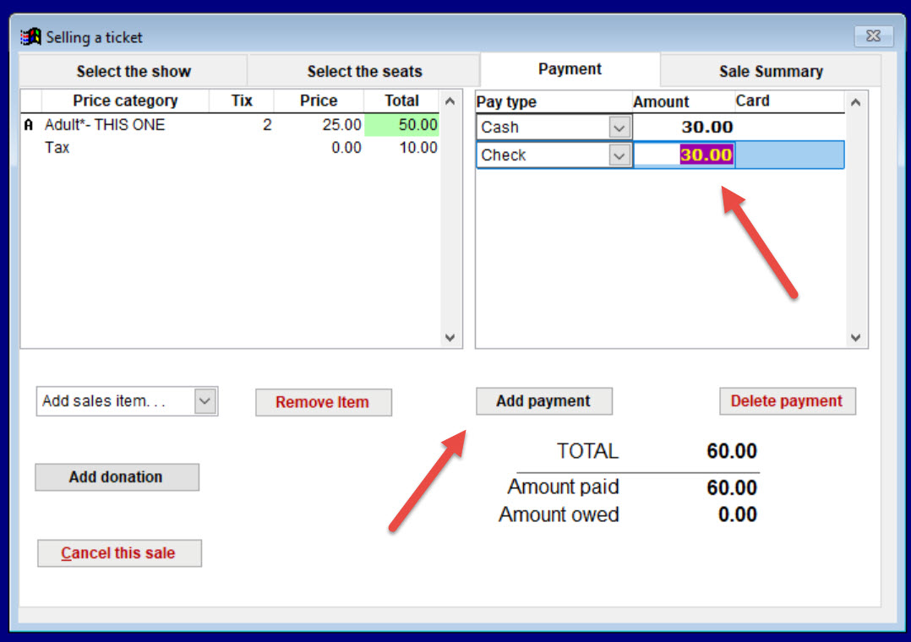
Task: Select the Tax row label
Action: tap(57, 148)
